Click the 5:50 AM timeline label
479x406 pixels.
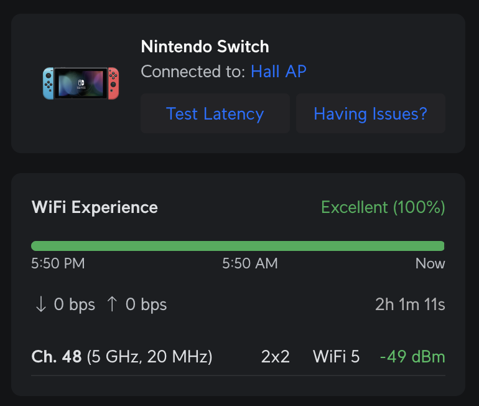(249, 263)
